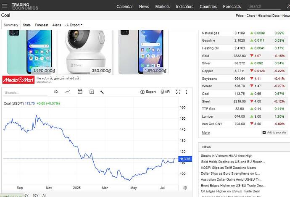Open TTF Gas commodity row

tap(244, 109)
